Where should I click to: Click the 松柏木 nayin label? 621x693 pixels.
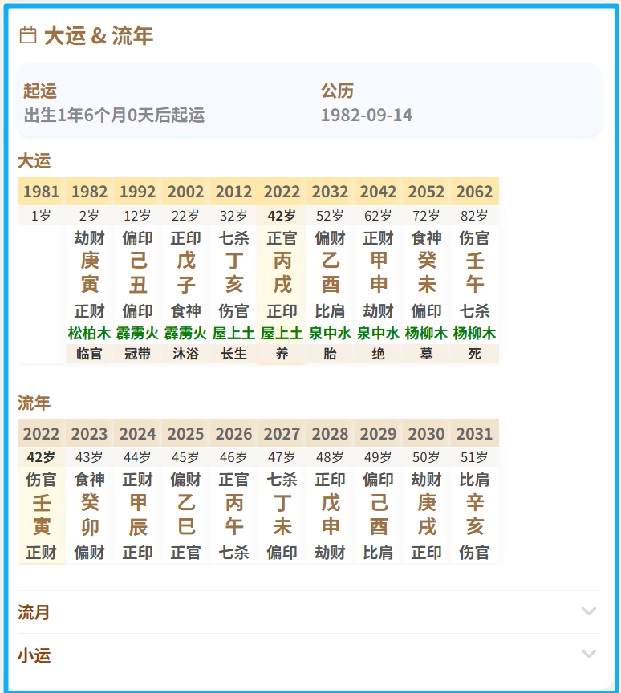point(89,333)
